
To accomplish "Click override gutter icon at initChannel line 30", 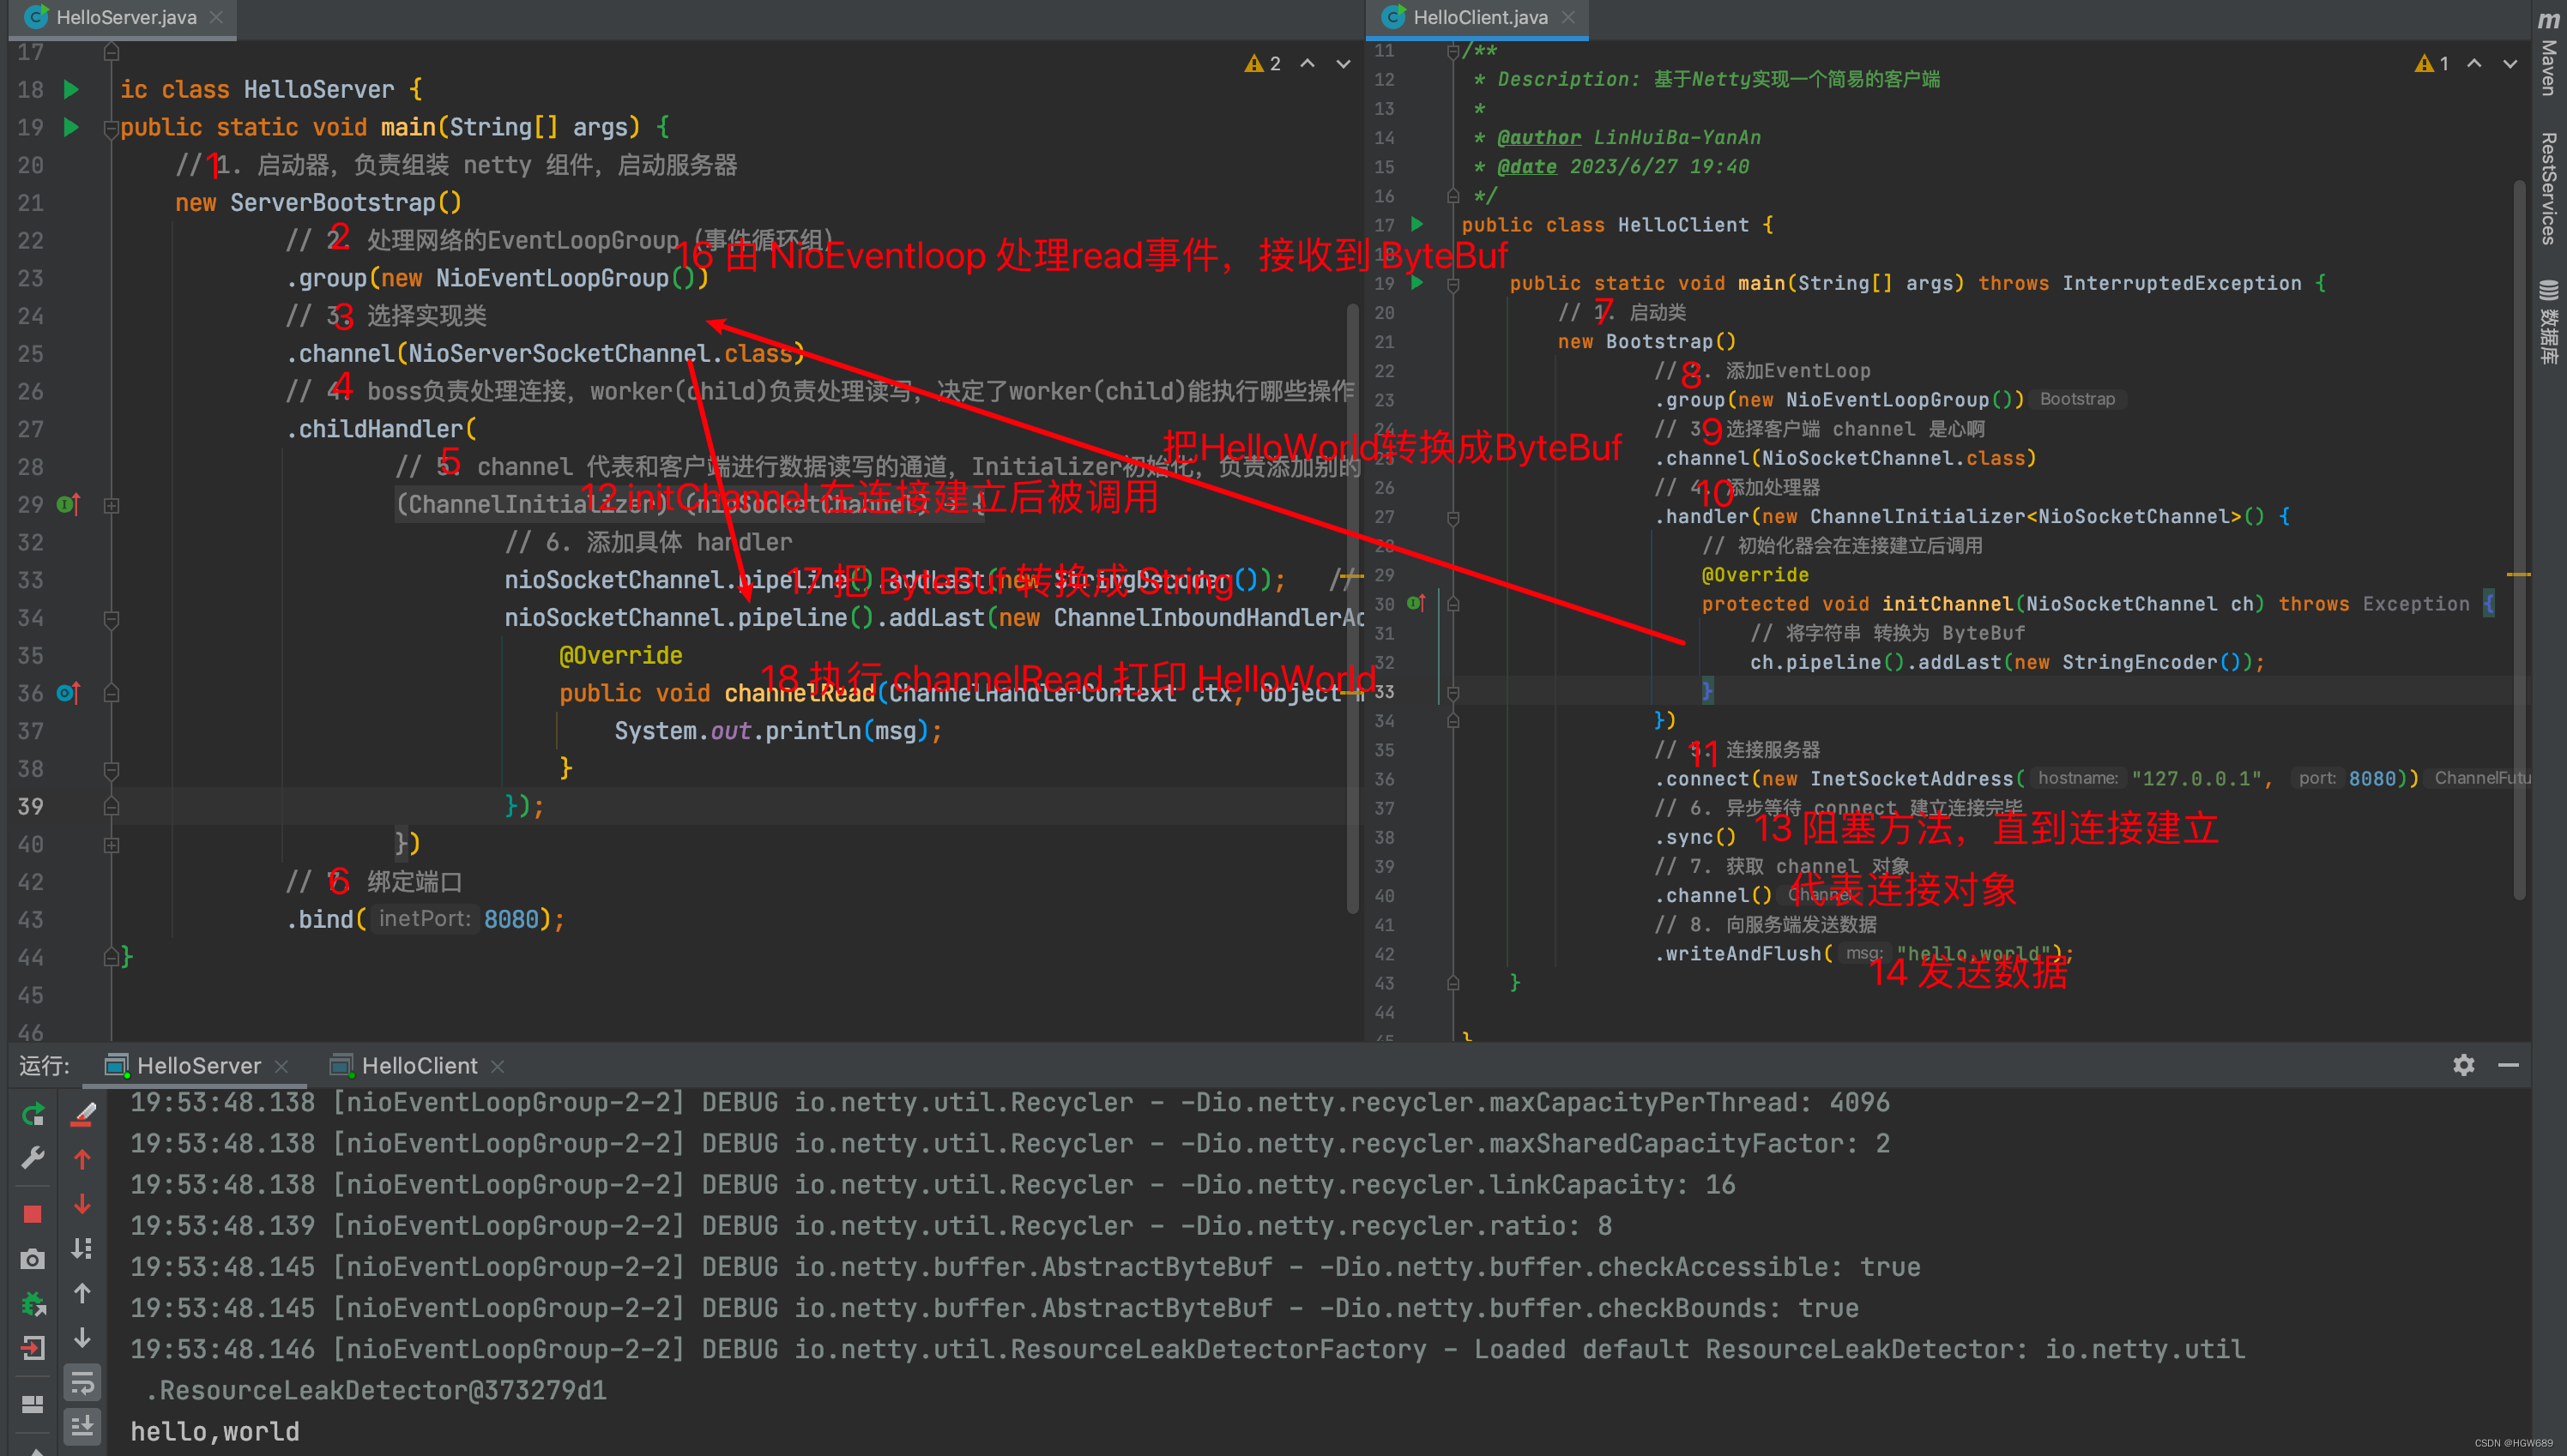I will 1416,603.
